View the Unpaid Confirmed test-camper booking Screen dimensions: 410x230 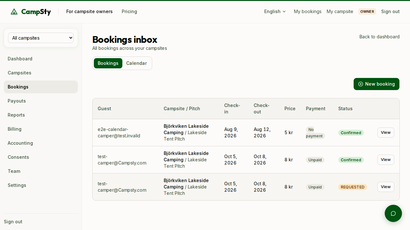(x=386, y=160)
